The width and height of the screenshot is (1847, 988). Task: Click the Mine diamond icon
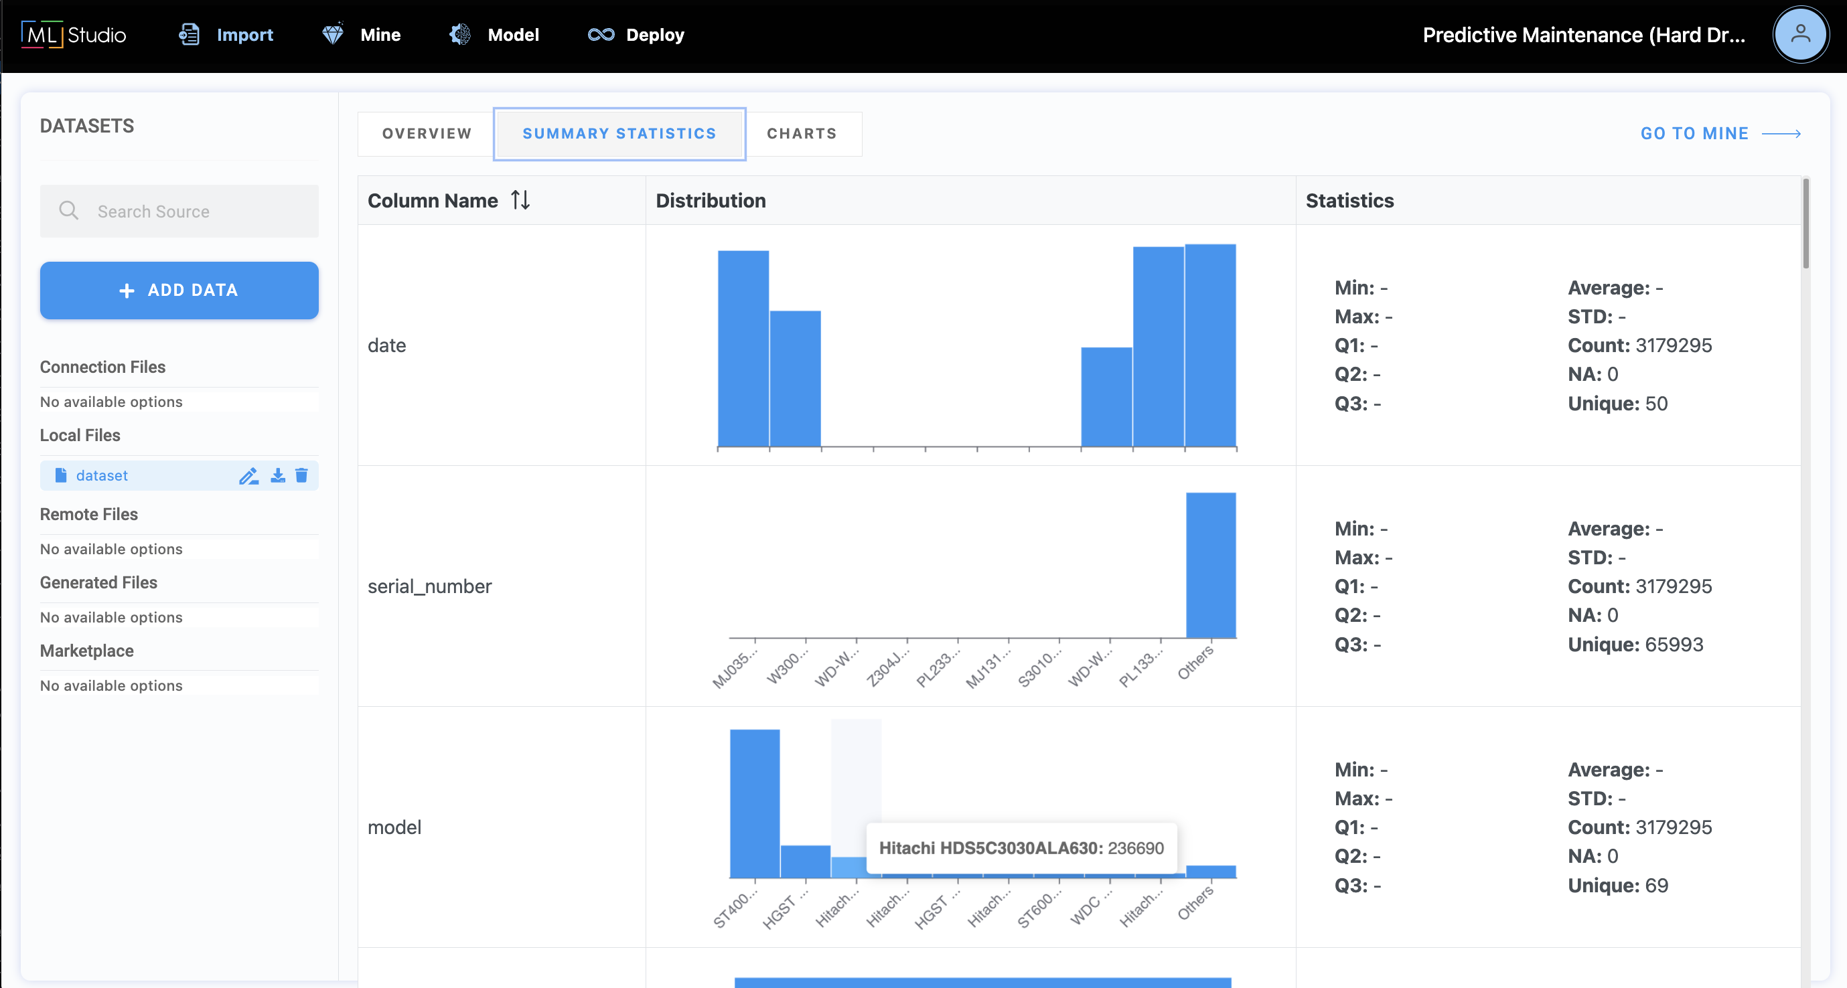(333, 34)
